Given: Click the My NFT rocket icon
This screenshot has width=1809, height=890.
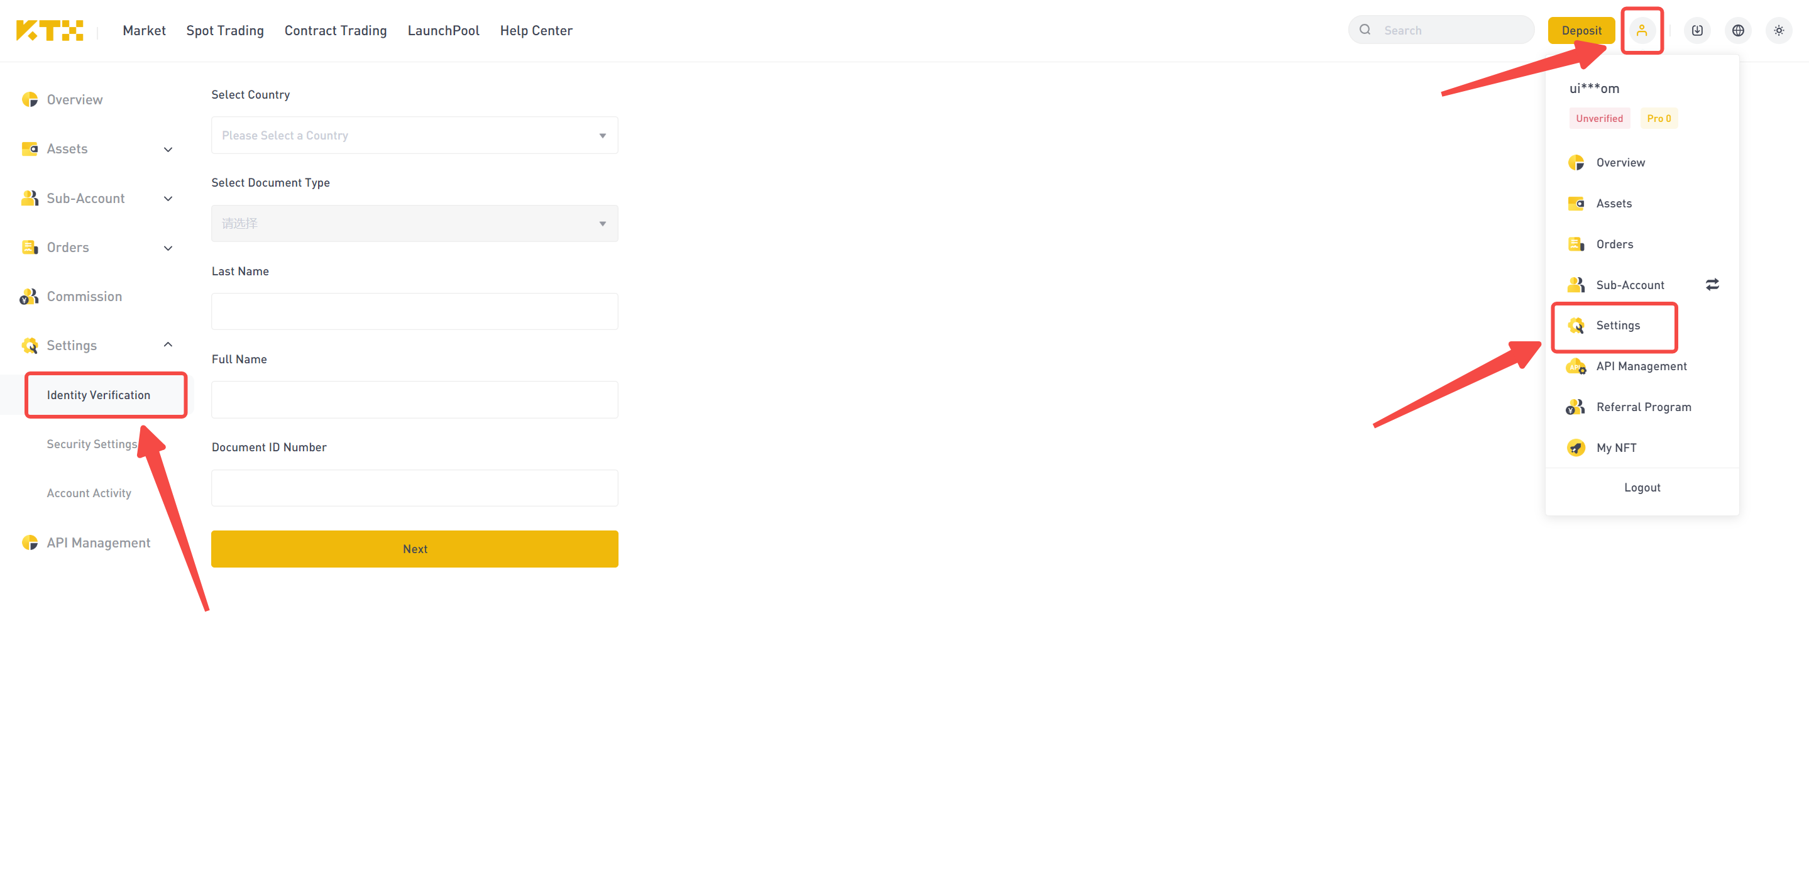Looking at the screenshot, I should pyautogui.click(x=1575, y=448).
